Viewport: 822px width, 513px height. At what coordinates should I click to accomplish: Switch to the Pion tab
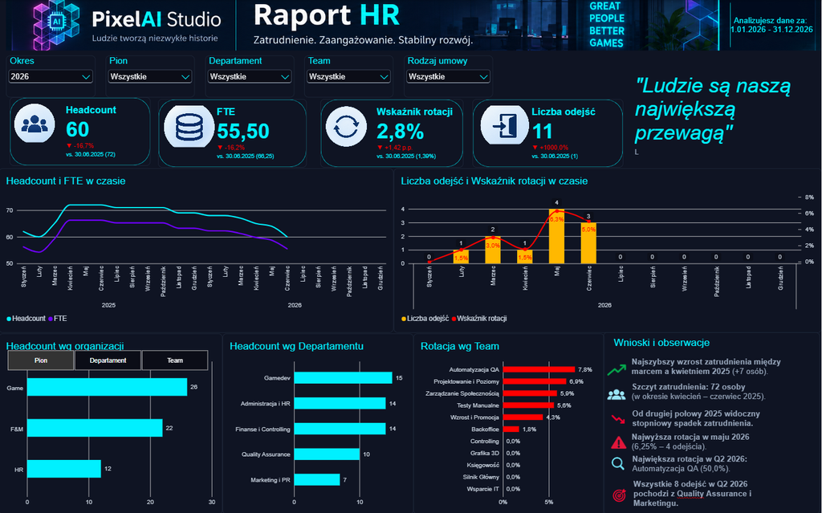41,360
